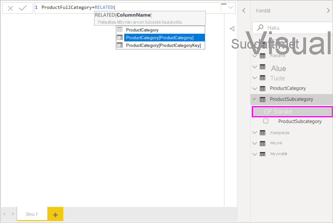Check the ProductSubcategory field checkbox

[266, 121]
